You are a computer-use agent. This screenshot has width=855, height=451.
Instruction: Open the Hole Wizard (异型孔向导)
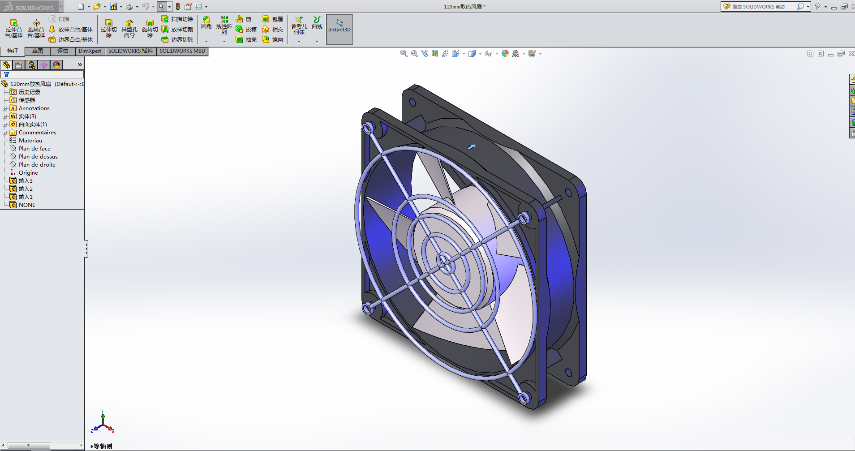129,29
